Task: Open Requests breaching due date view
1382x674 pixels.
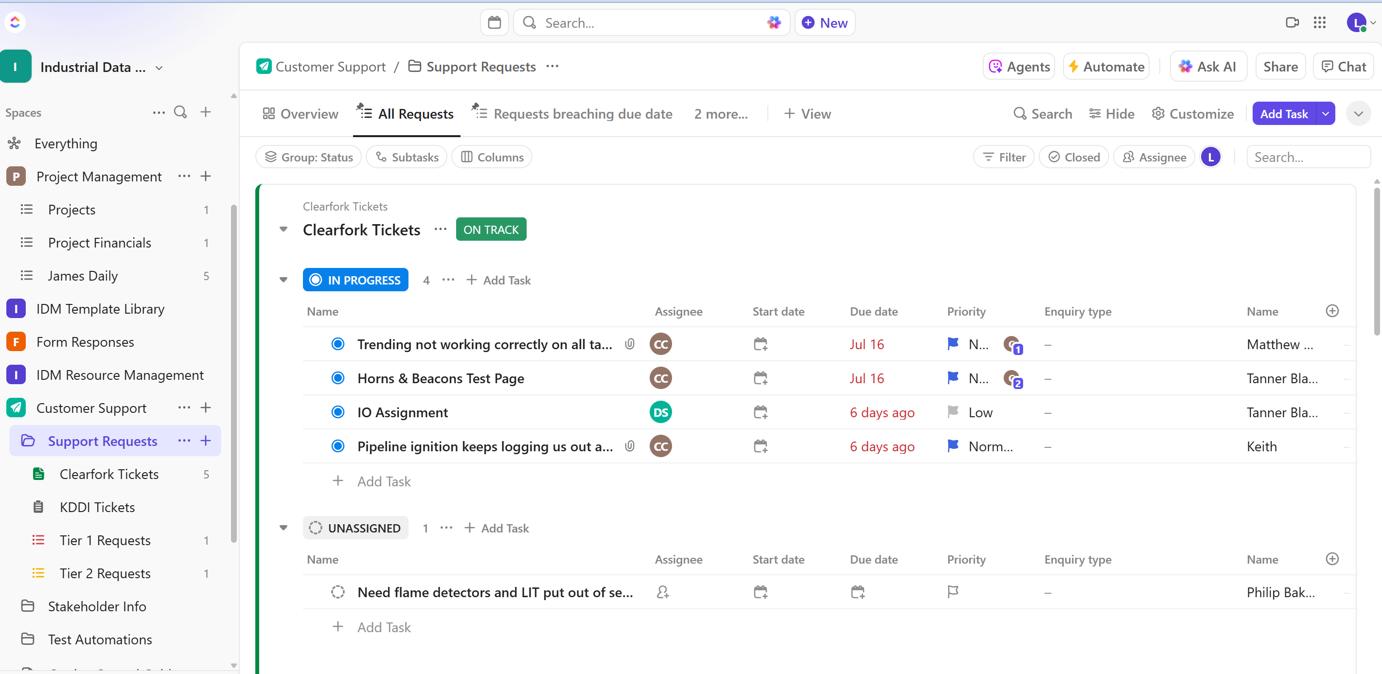Action: coord(582,114)
